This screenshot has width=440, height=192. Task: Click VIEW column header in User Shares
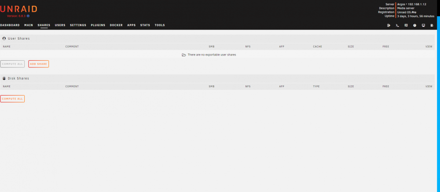point(429,47)
